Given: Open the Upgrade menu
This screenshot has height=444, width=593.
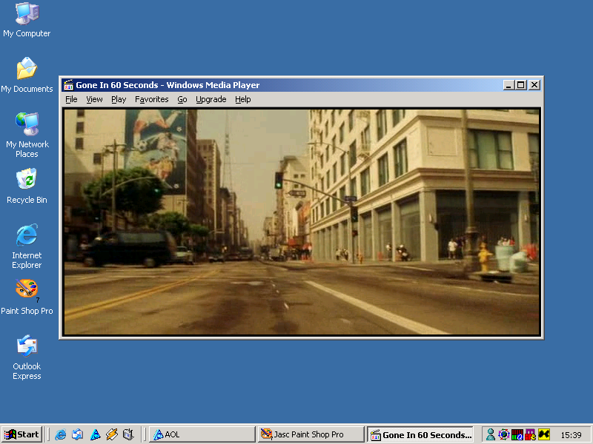Looking at the screenshot, I should point(211,99).
